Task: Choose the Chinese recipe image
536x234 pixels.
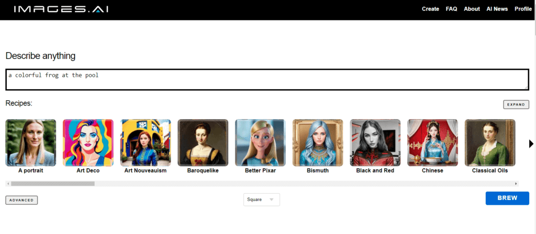Action: pos(433,143)
